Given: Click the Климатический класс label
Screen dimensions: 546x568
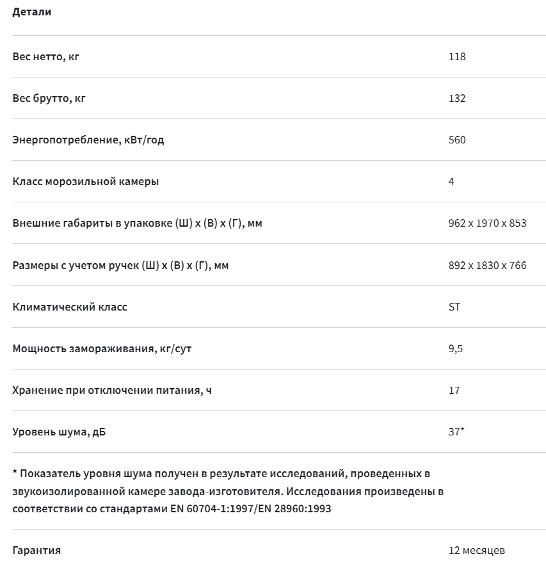Looking at the screenshot, I should click(70, 307).
